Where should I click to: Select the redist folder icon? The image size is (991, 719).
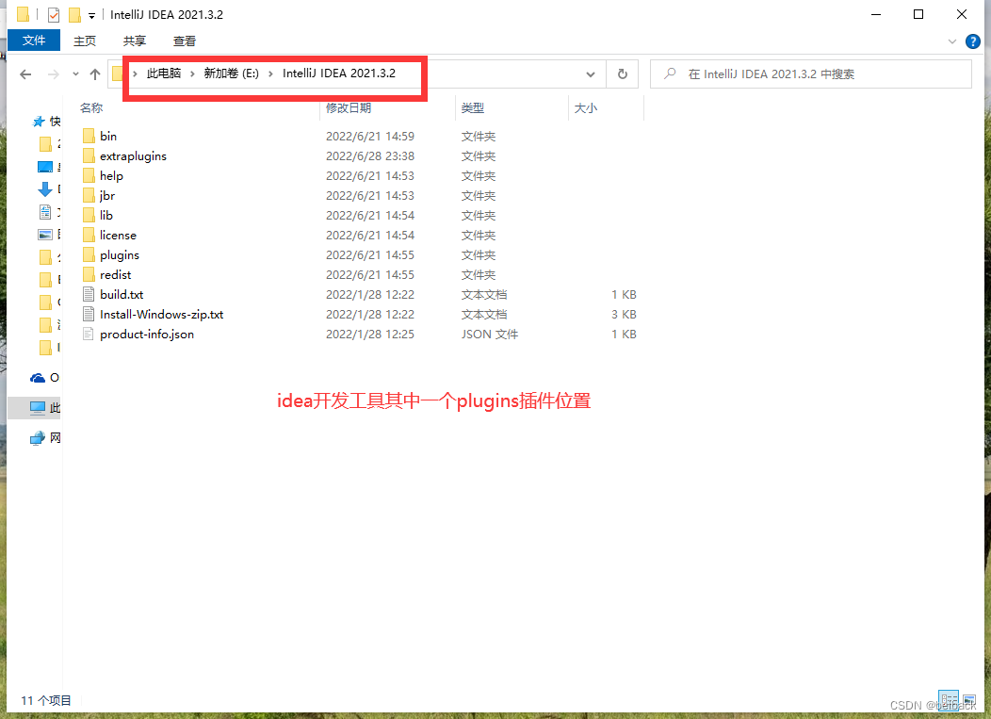89,274
